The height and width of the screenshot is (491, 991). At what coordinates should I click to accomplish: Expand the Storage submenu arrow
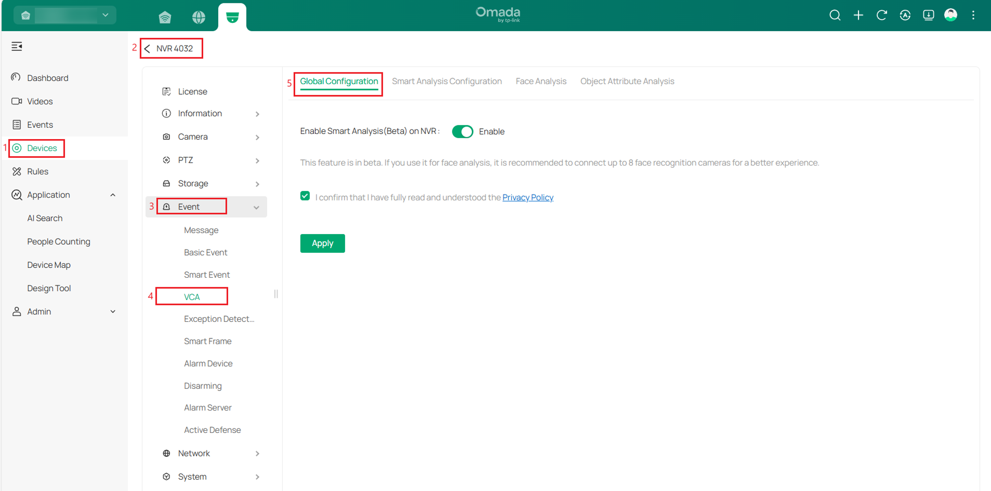(x=257, y=184)
